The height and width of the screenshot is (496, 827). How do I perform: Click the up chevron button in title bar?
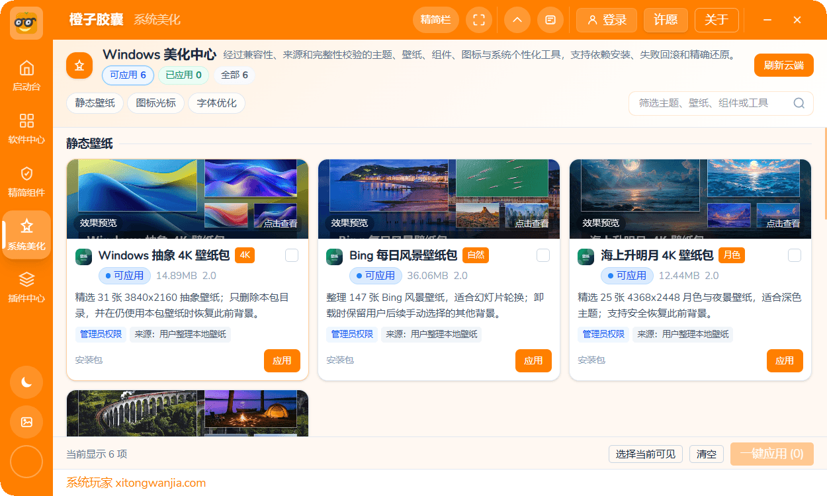tap(517, 20)
